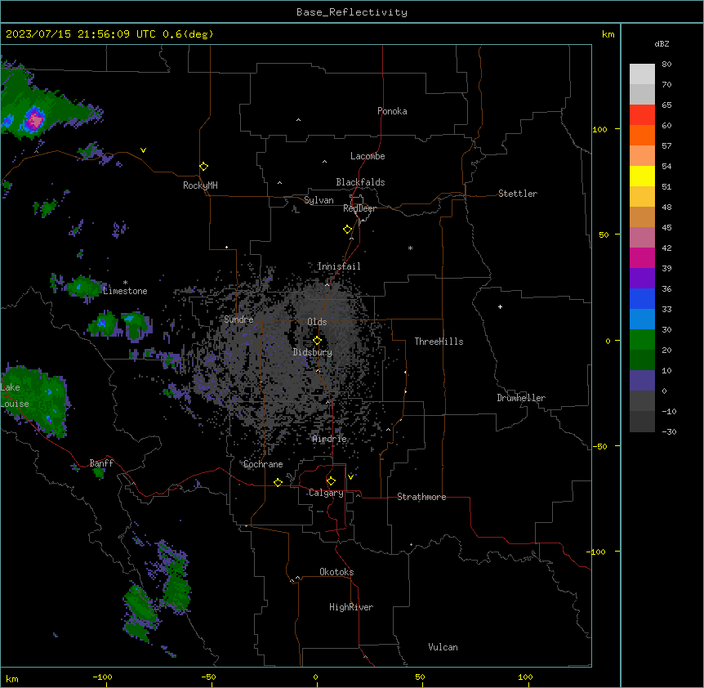Image resolution: width=704 pixels, height=688 pixels.
Task: Click the 100 tick on right km axis
Action: click(599, 129)
